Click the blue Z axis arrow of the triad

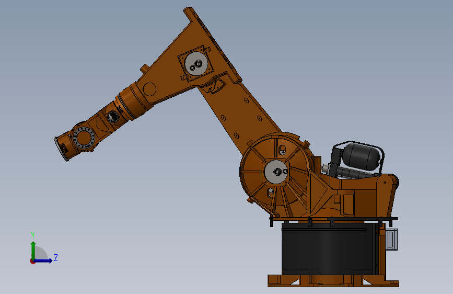click(43, 261)
